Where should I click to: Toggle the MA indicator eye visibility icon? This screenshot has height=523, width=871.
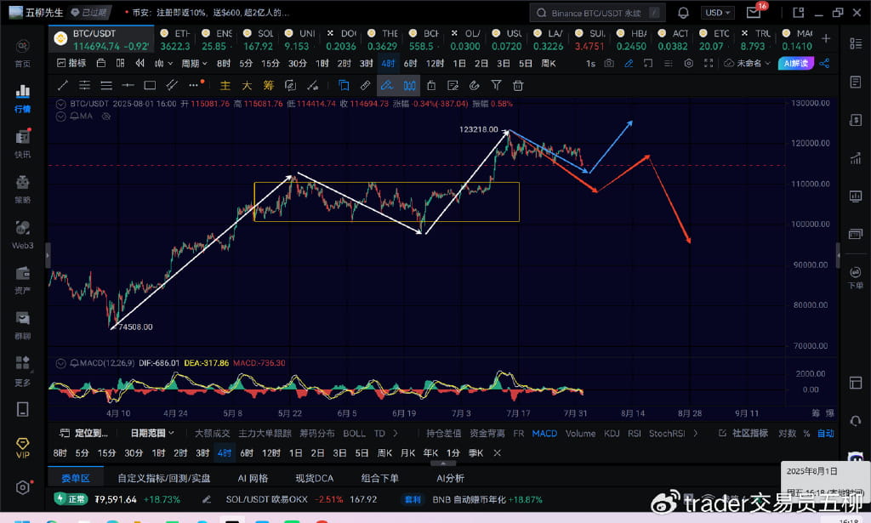[x=106, y=117]
